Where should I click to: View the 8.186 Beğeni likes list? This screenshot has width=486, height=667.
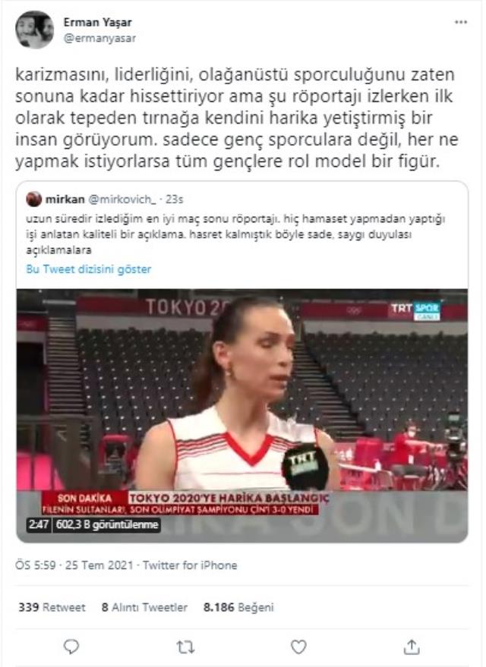[x=238, y=607]
